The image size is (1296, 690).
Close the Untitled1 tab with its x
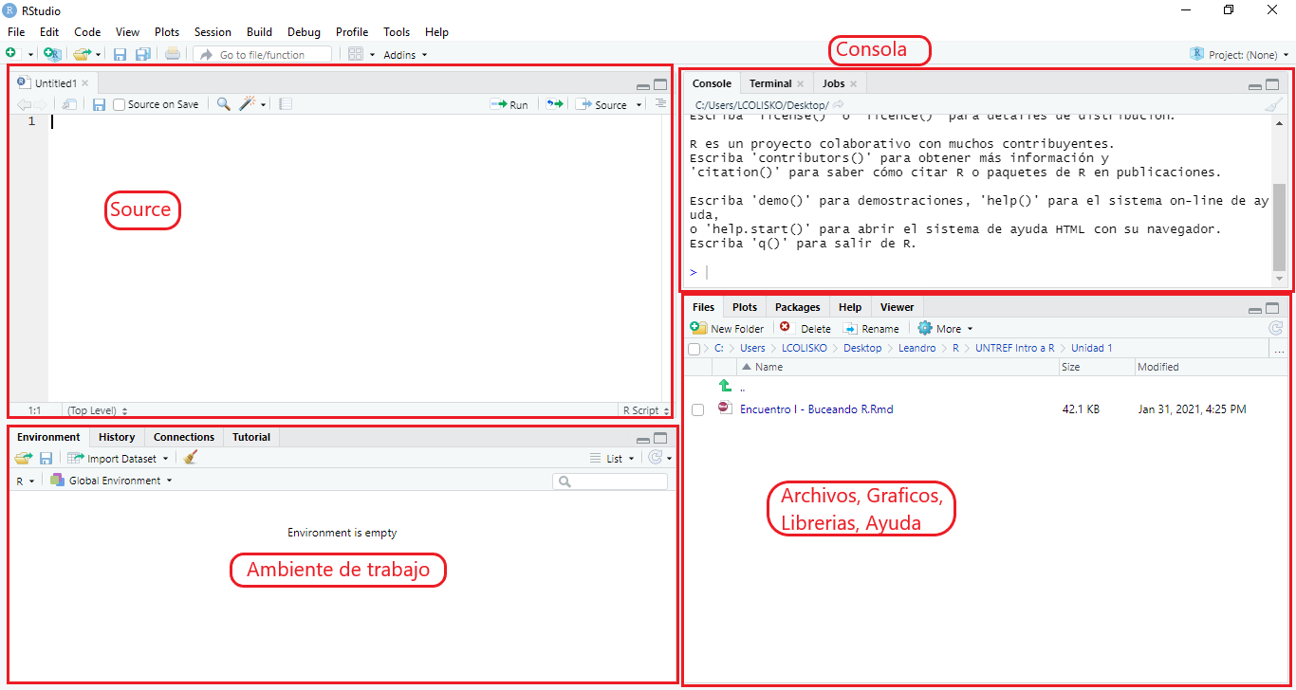tap(84, 82)
